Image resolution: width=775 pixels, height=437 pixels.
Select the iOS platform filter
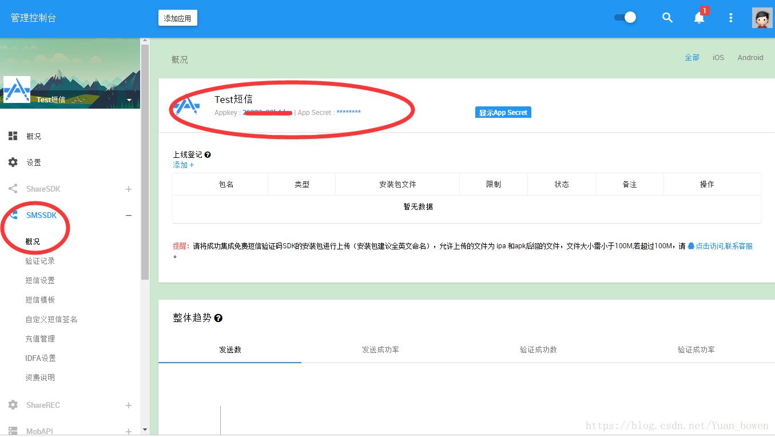point(718,57)
